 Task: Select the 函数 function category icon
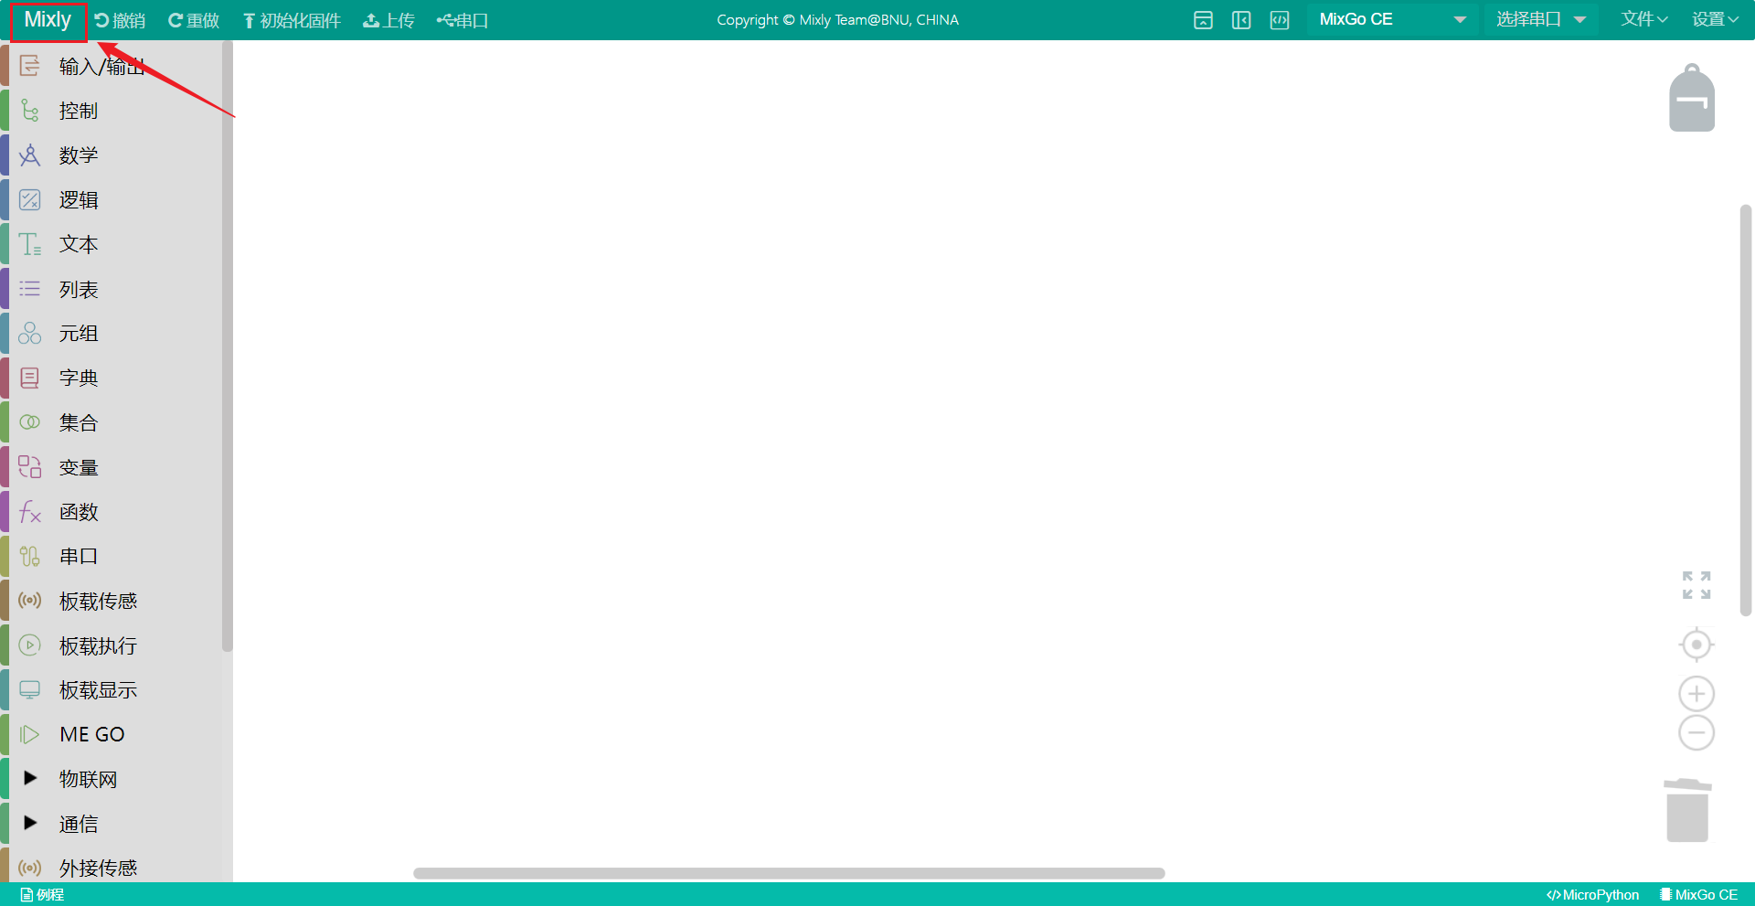pos(30,512)
